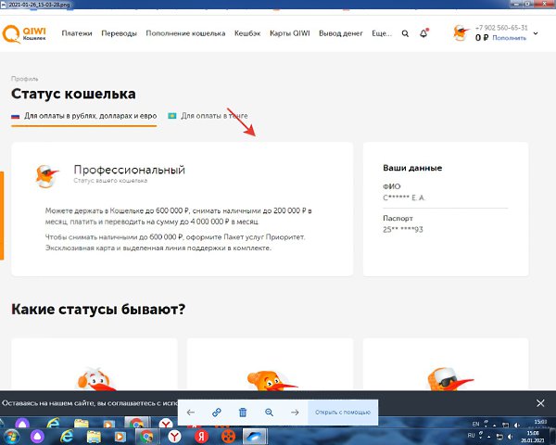Click Открыть с помощью button
The height and width of the screenshot is (445, 556).
click(344, 412)
